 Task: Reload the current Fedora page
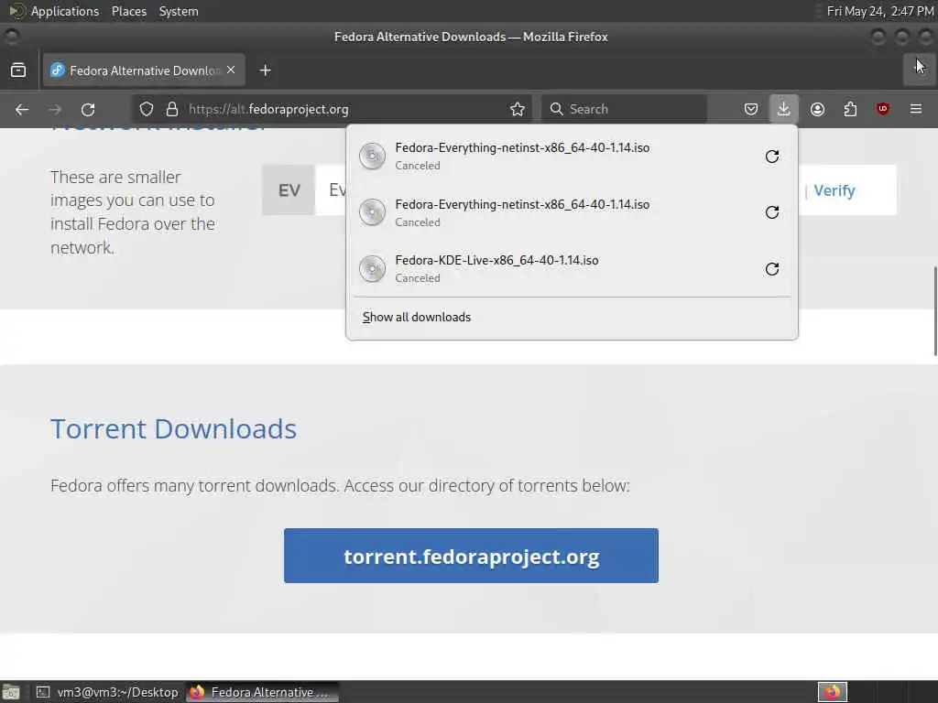click(x=88, y=110)
